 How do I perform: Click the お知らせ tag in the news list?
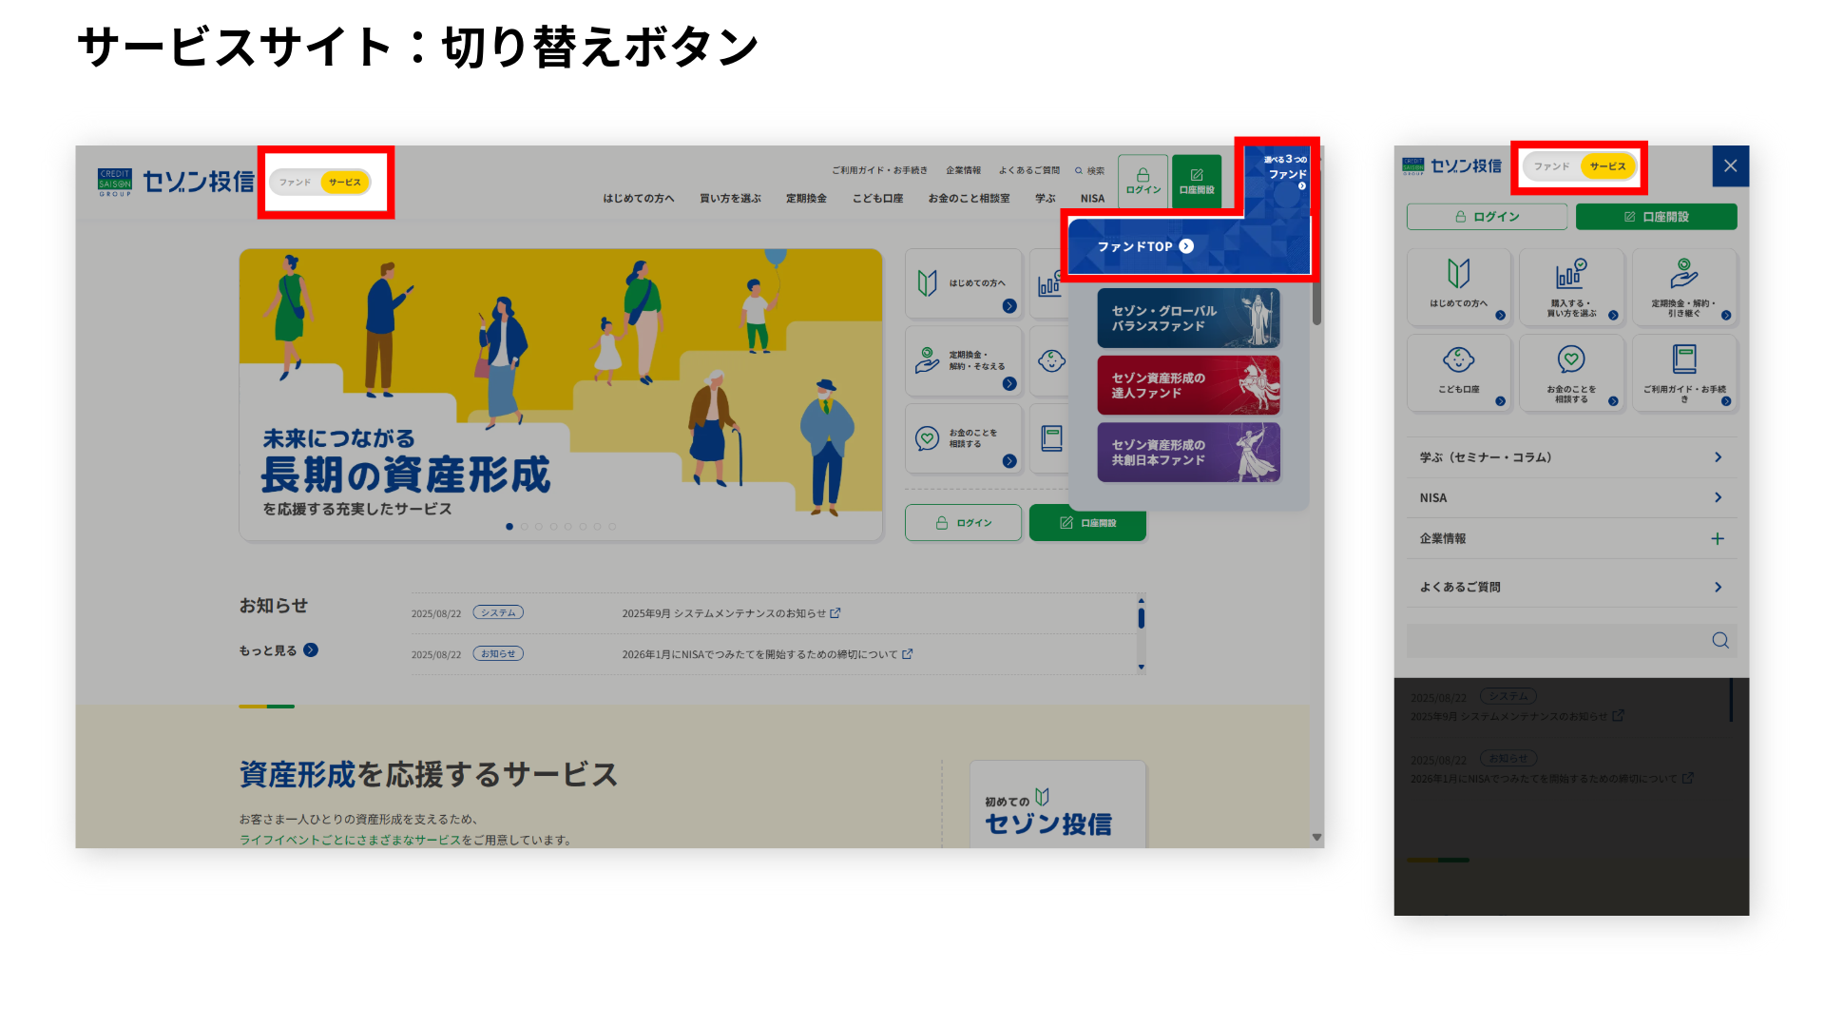click(x=498, y=654)
